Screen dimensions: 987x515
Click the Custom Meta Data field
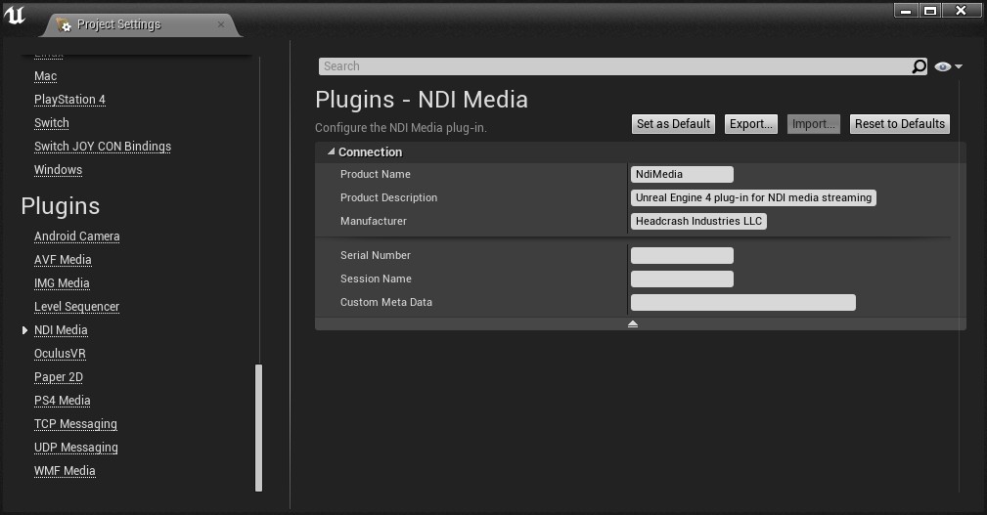tap(742, 303)
